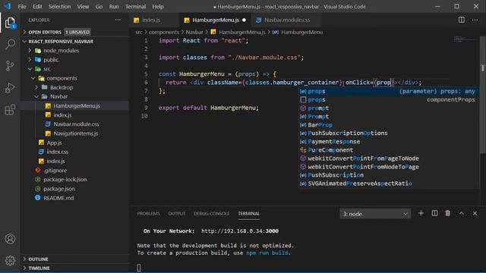This screenshot has width=486, height=273.
Task: Open the File menu
Action: (x=22, y=7)
